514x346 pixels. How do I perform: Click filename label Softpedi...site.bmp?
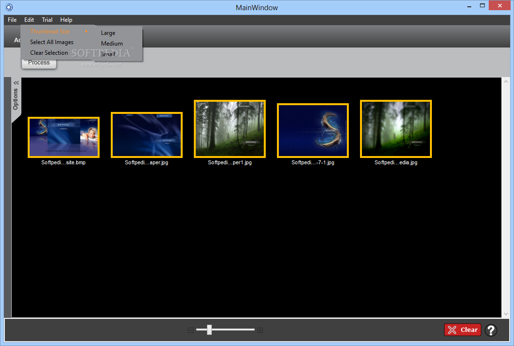click(64, 162)
